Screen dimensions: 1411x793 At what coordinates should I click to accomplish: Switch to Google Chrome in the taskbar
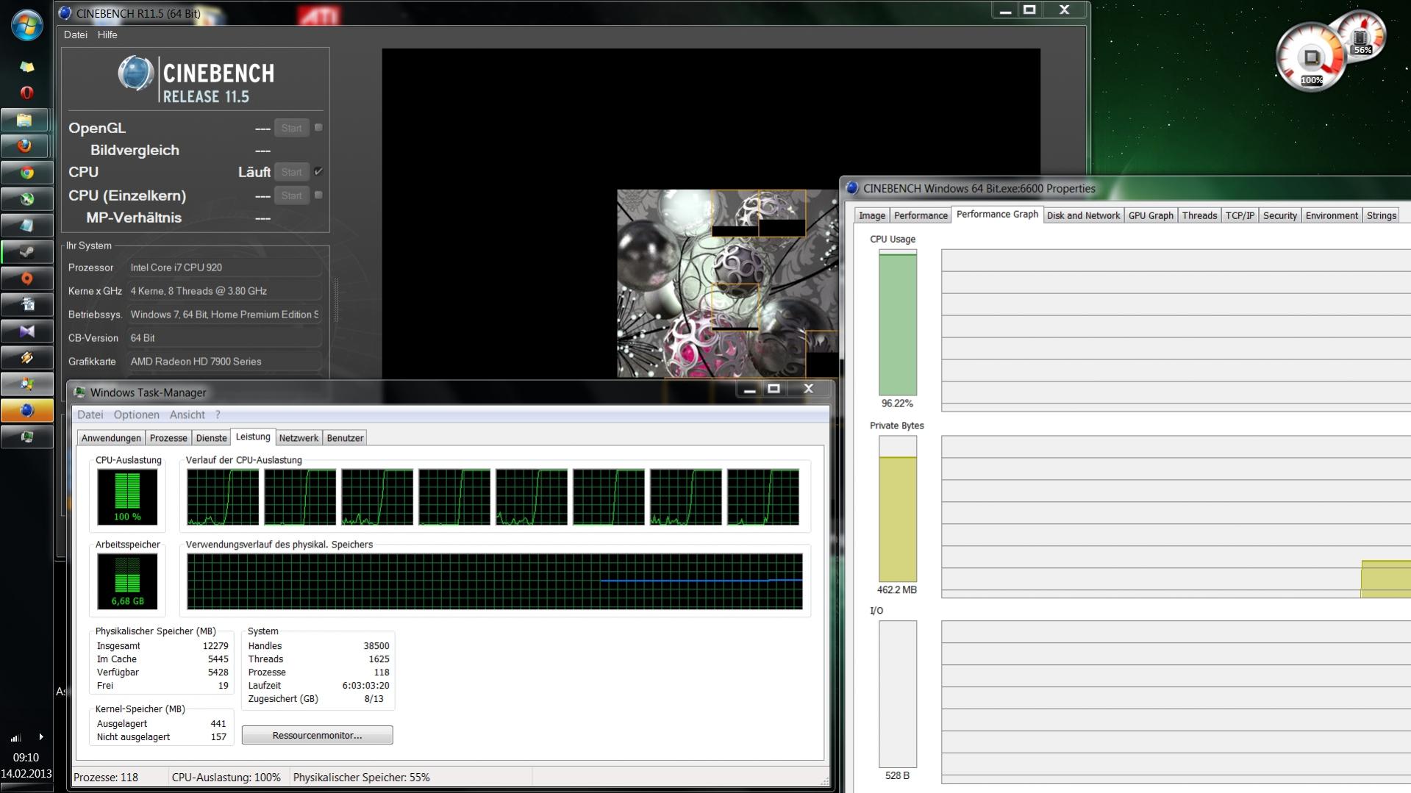point(26,172)
